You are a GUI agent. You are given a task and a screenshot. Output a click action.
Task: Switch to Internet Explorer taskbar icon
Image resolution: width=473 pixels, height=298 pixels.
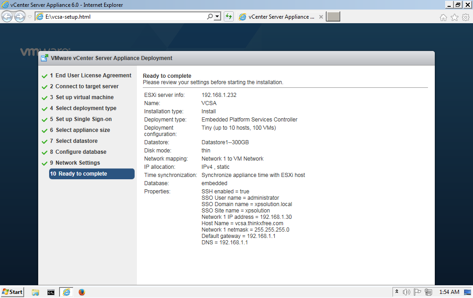(66, 292)
